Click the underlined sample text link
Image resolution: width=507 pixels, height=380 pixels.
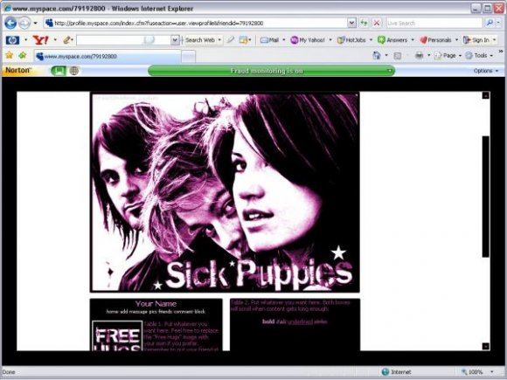(x=300, y=321)
